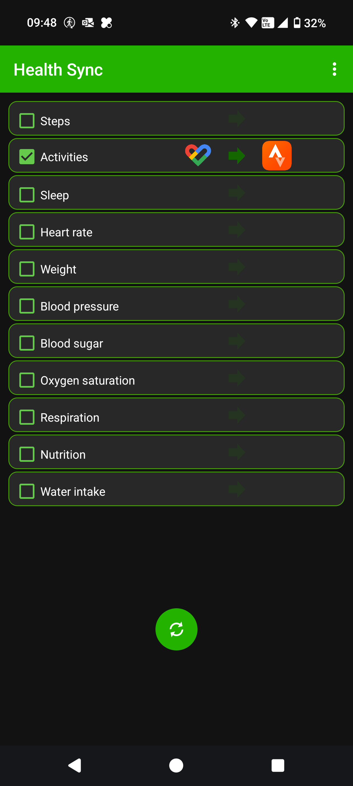Tap the Google Fit source icon
353x786 pixels.
tap(198, 155)
